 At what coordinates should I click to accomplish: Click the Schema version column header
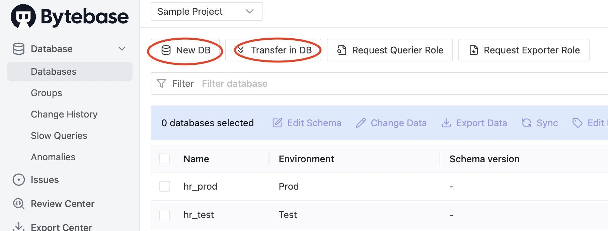(x=484, y=159)
